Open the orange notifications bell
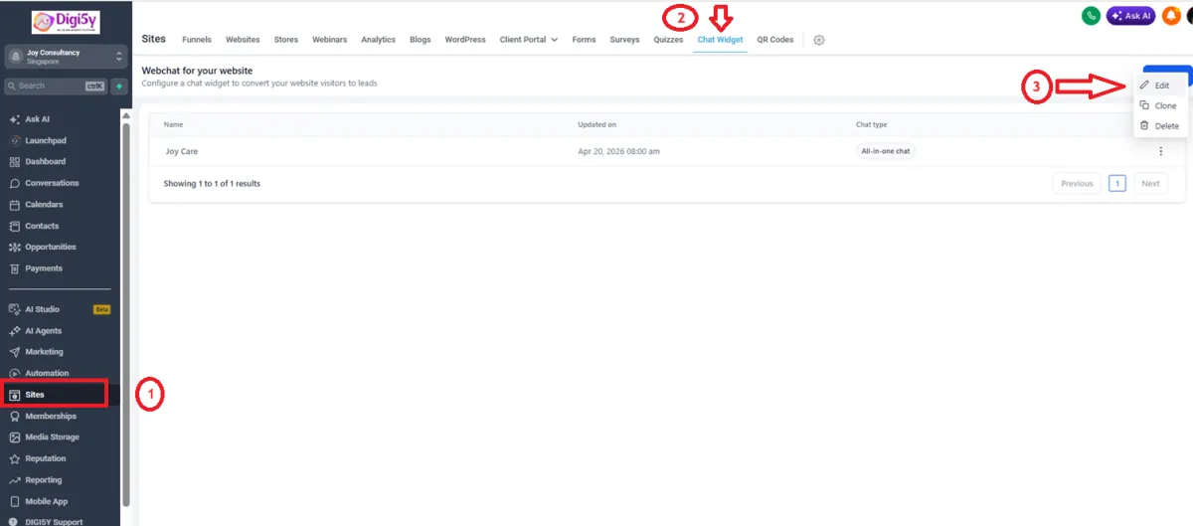The width and height of the screenshot is (1193, 526). [x=1171, y=16]
